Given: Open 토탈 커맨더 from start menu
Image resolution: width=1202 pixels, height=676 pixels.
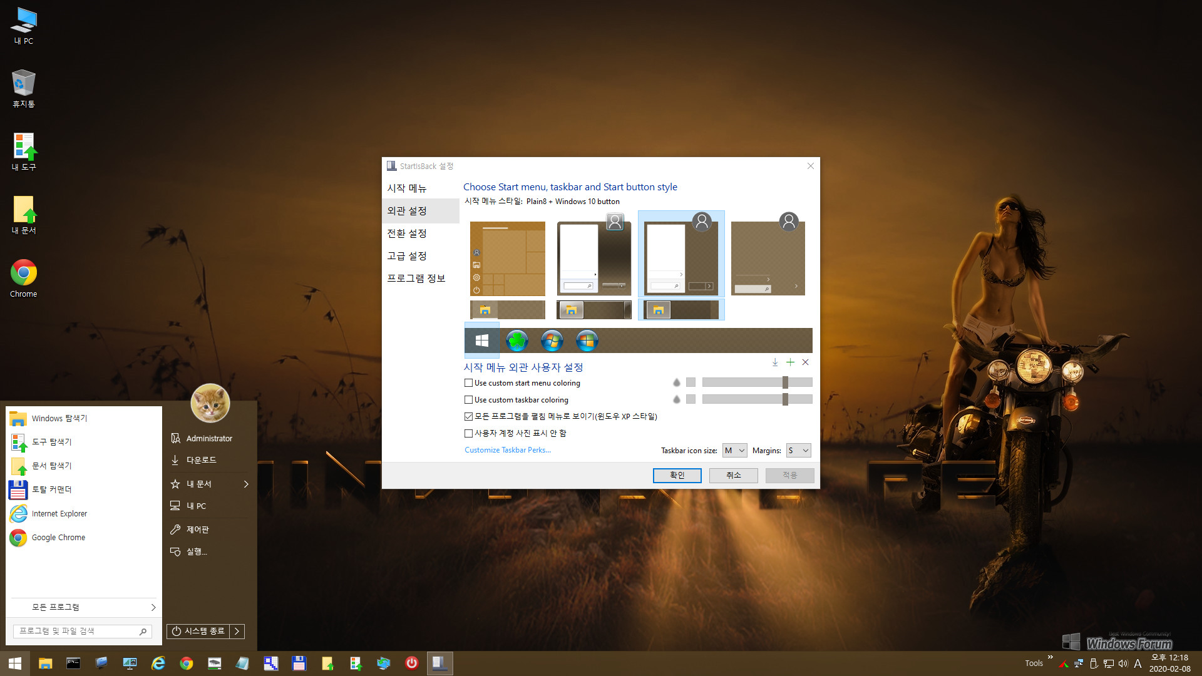Looking at the screenshot, I should click(x=84, y=489).
